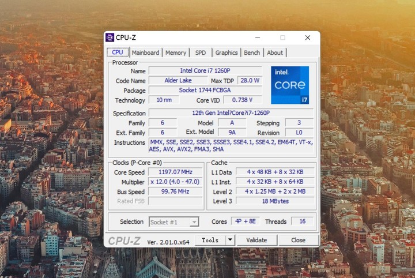
Task: Open the Memory tab
Action: coord(176,52)
